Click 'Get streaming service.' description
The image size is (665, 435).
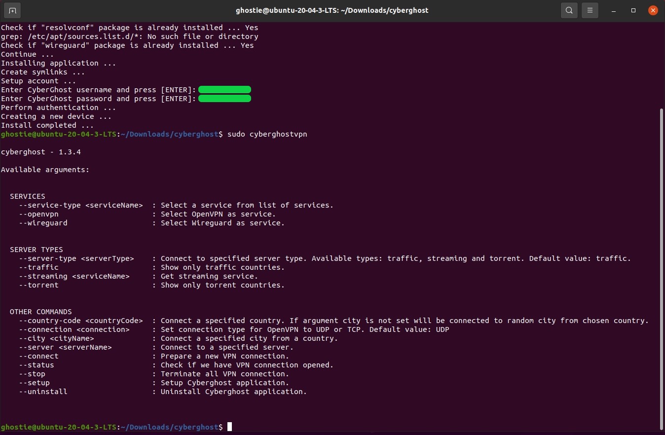click(x=209, y=276)
